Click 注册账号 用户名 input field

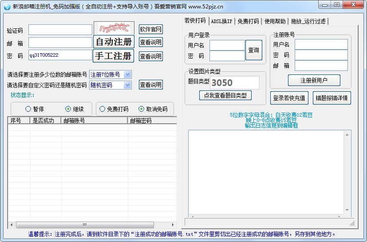321,44
